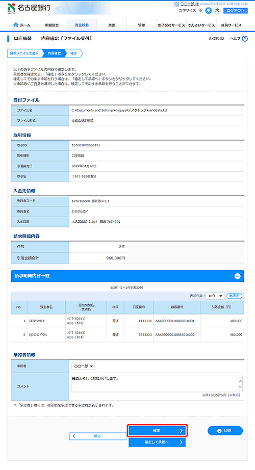Click the 印刷 print button

click(x=225, y=430)
